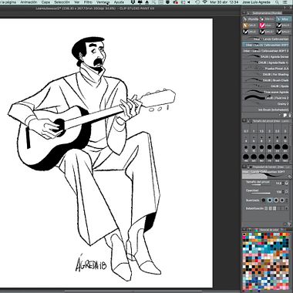Click the Tamaño del pincel slider
The height and width of the screenshot is (293, 293).
point(261,184)
